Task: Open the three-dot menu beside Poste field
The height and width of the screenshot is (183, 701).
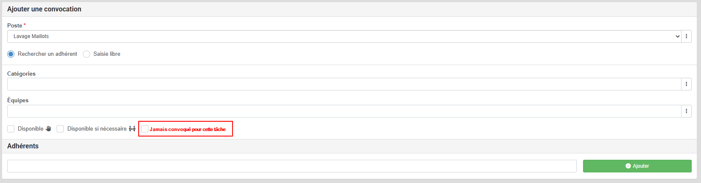Action: pyautogui.click(x=686, y=36)
